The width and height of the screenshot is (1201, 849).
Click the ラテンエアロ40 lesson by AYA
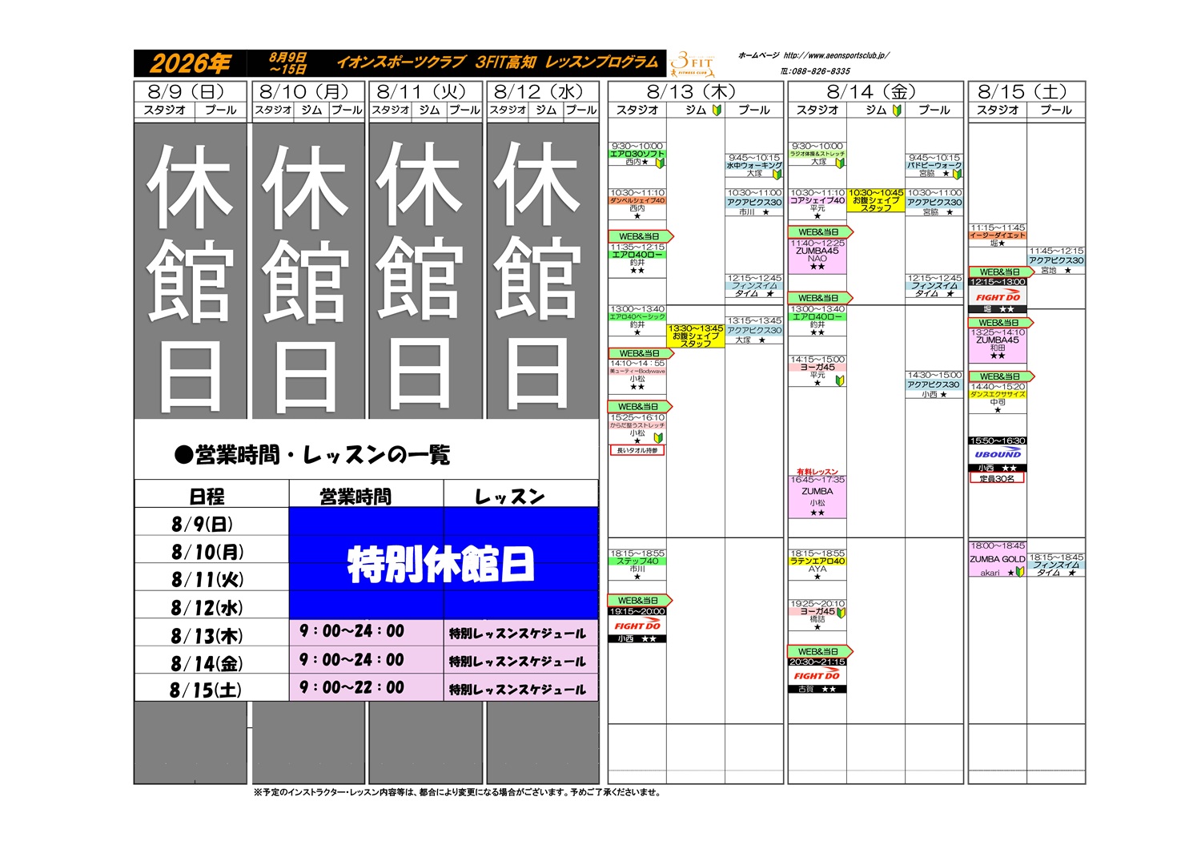pos(817,561)
